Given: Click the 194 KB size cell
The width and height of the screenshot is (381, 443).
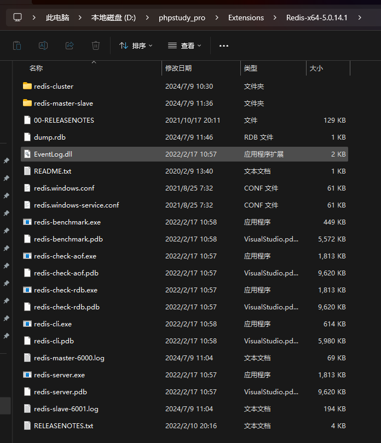Looking at the screenshot, I should 334,409.
